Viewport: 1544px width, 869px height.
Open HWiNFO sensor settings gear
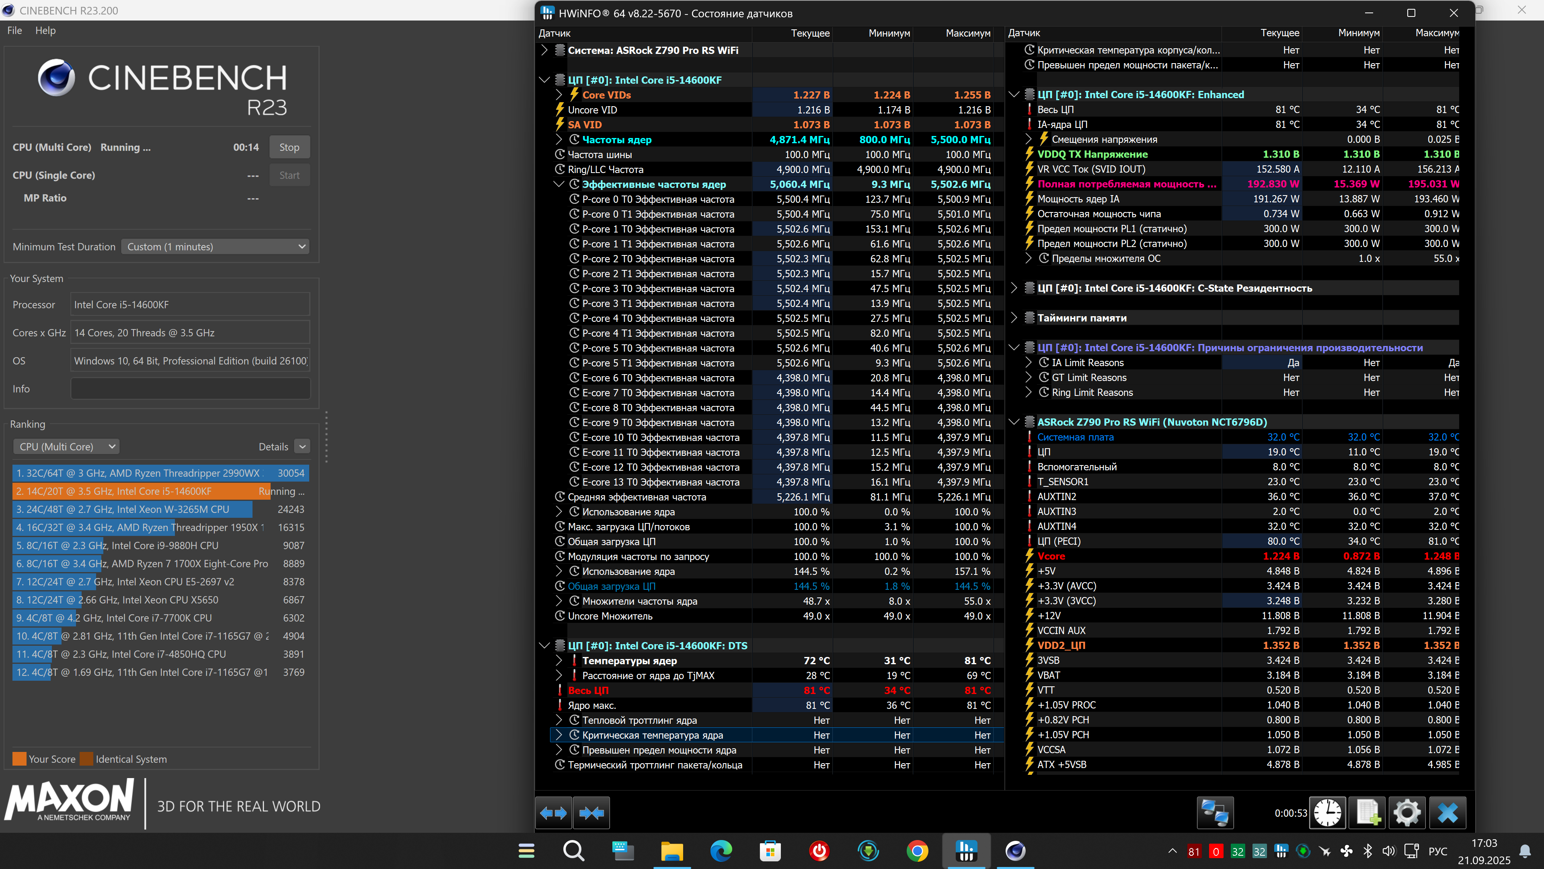click(1407, 813)
